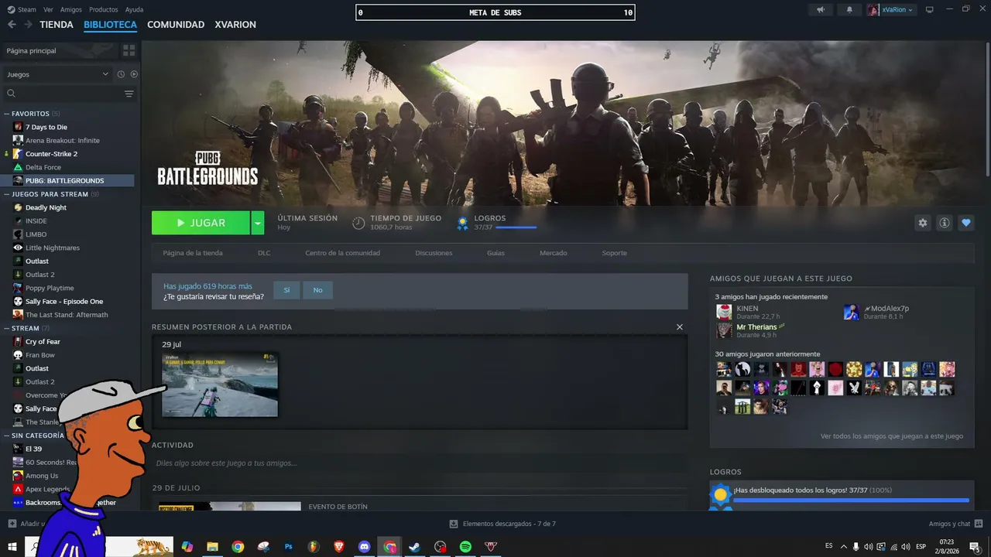Open the 29 jul gameplay thumbnail
The height and width of the screenshot is (557, 991).
(x=220, y=384)
